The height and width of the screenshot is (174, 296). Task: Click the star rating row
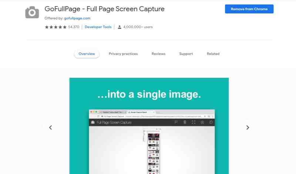click(56, 27)
